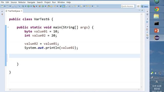This screenshot has height=92, width=164.
Task: Open the Console view trim icon
Action: click(x=147, y=38)
